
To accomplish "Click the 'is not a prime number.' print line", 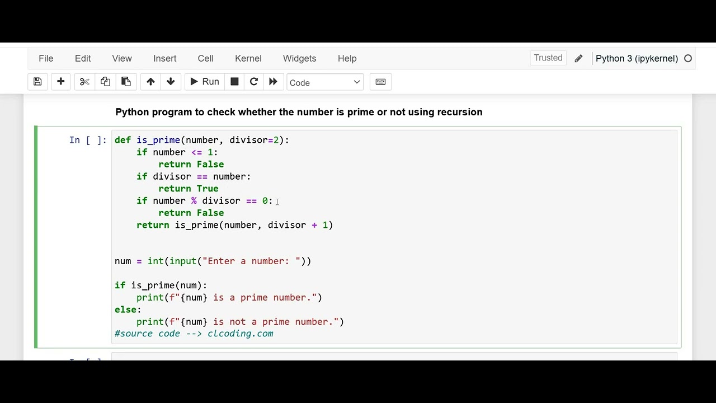I will coord(241,322).
